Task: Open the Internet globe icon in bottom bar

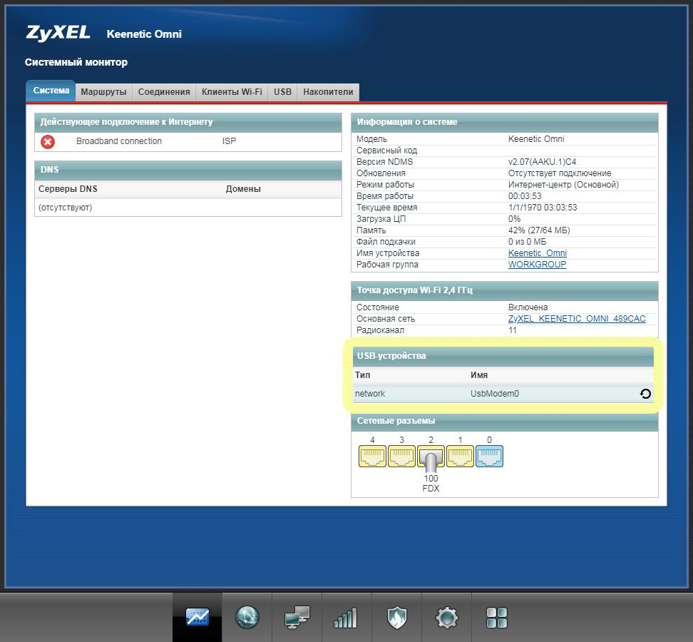Action: point(247,617)
